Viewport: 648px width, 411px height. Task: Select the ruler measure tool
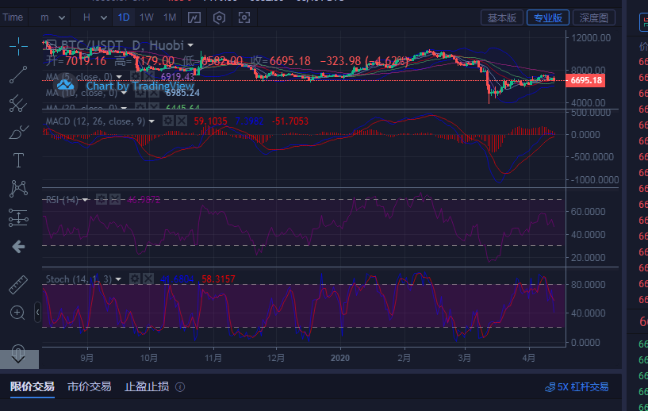point(18,285)
